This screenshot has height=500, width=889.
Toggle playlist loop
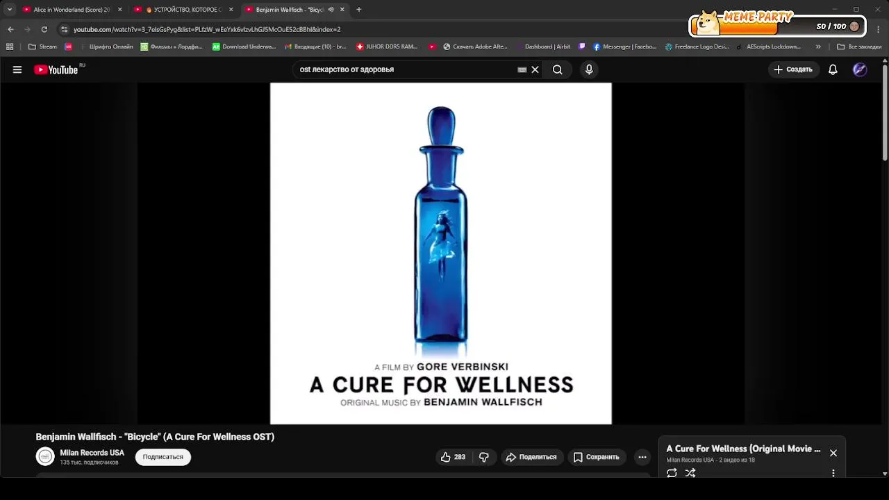[x=672, y=473]
